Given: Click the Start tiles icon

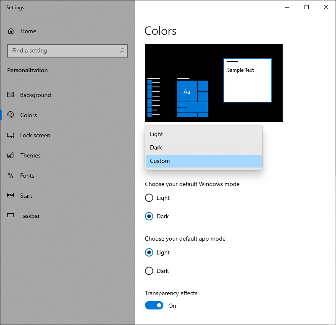Looking at the screenshot, I should tap(10, 195).
